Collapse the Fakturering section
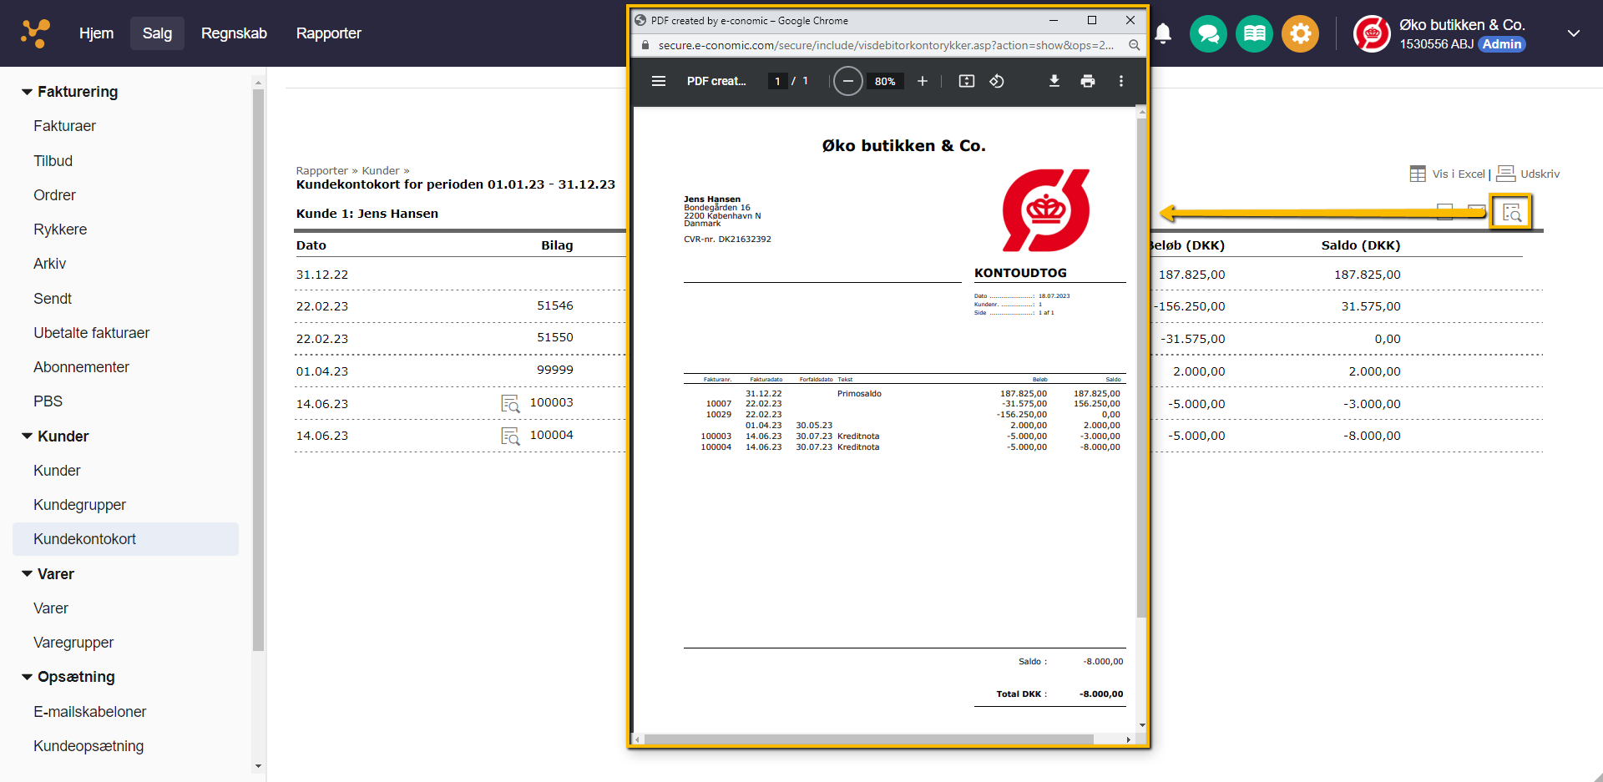 pos(28,92)
